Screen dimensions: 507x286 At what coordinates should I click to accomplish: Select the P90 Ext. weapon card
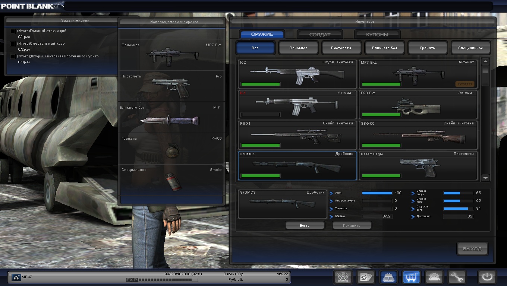418,105
